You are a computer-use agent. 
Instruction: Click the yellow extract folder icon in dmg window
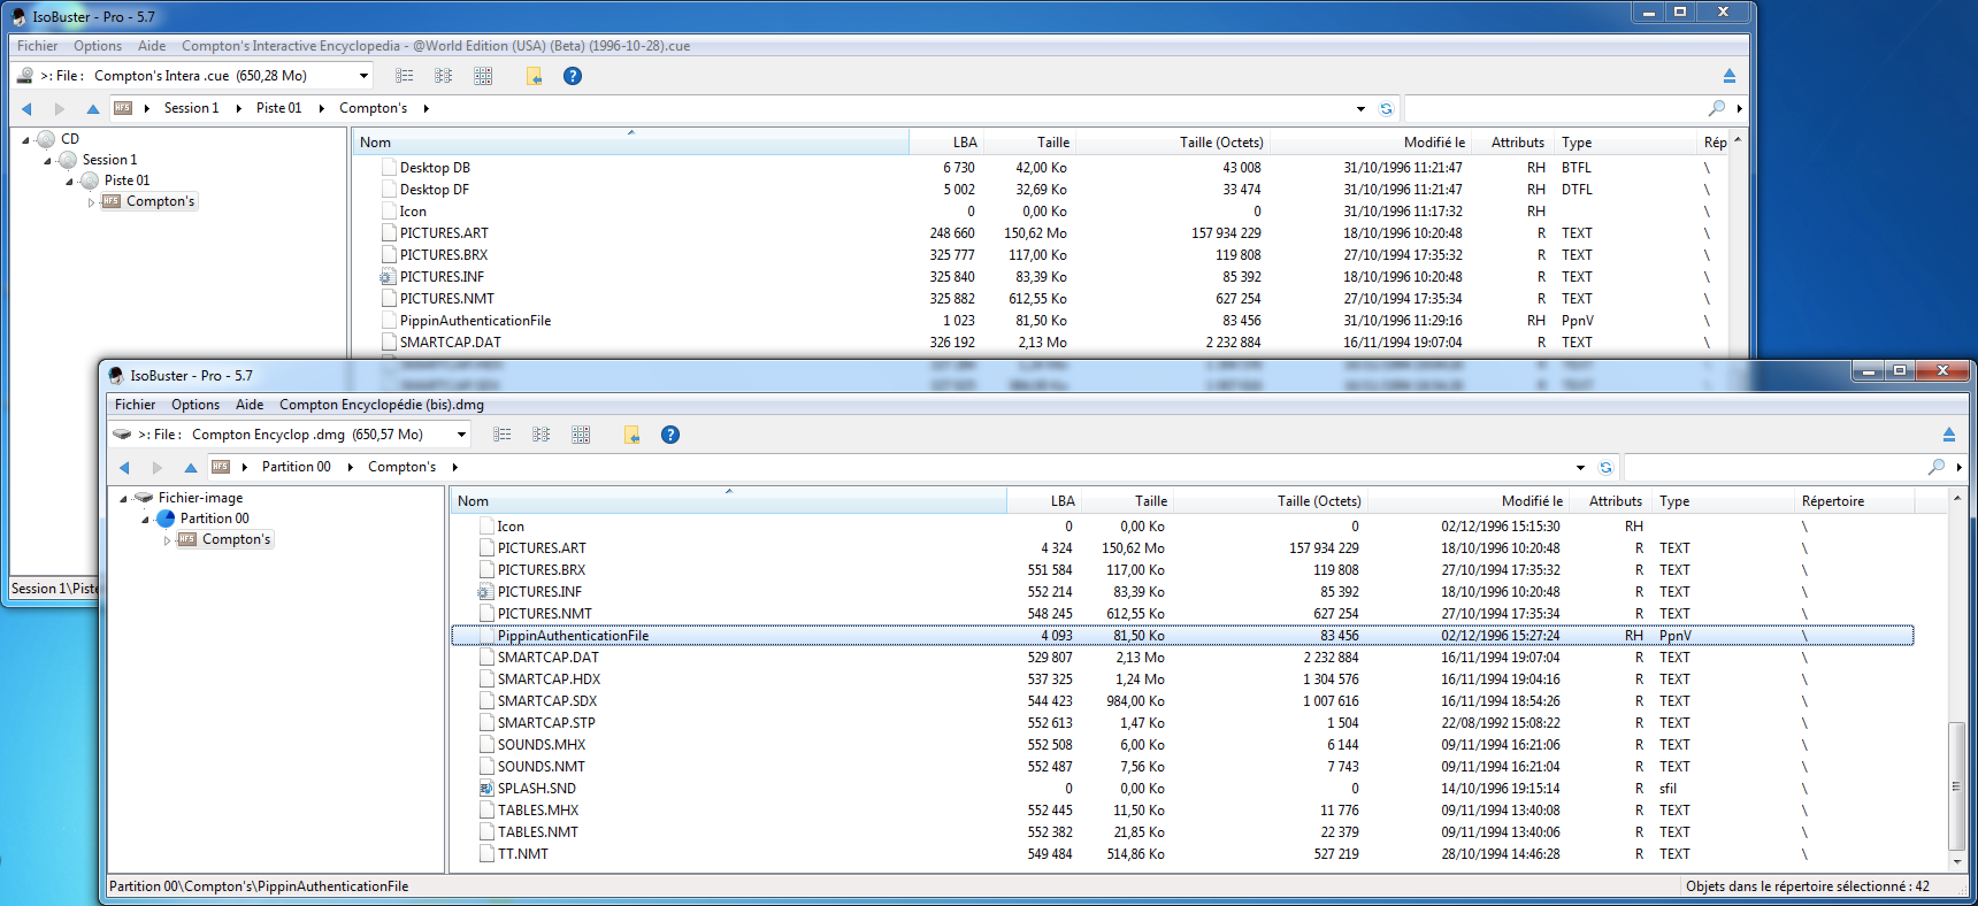pos(631,435)
